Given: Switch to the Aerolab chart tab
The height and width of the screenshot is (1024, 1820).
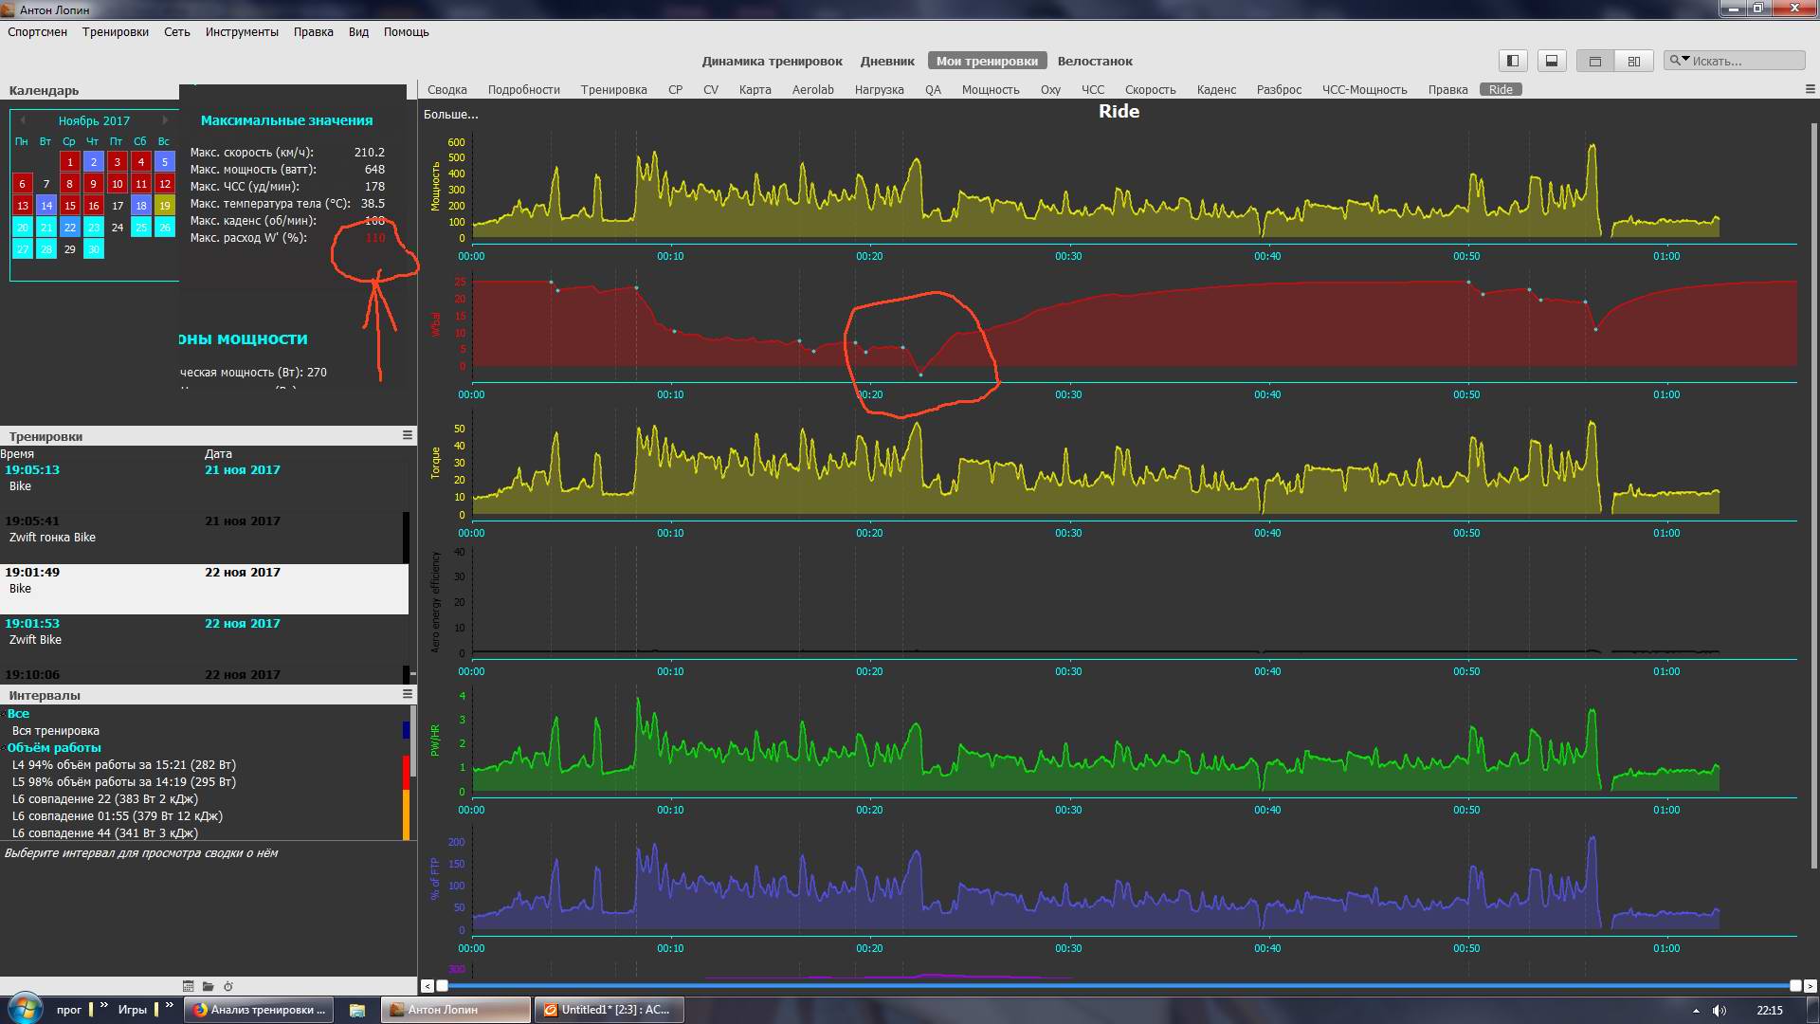Looking at the screenshot, I should (x=812, y=89).
